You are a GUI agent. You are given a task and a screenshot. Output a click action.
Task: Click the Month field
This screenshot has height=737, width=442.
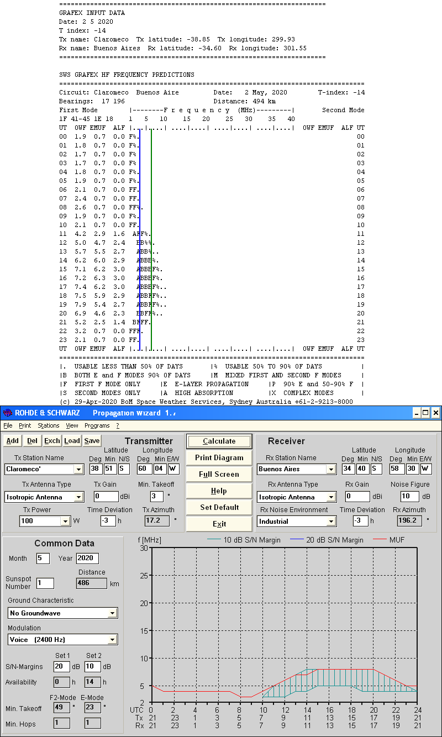43,559
